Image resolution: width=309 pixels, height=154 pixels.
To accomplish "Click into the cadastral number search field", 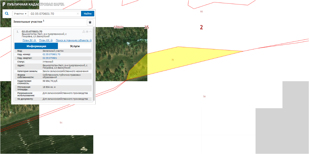I will click(x=53, y=14).
